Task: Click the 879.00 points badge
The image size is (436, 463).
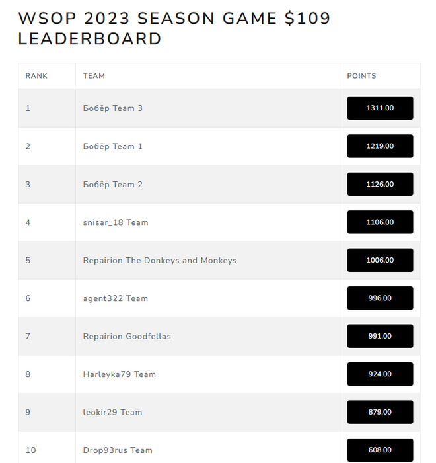Action: point(380,412)
